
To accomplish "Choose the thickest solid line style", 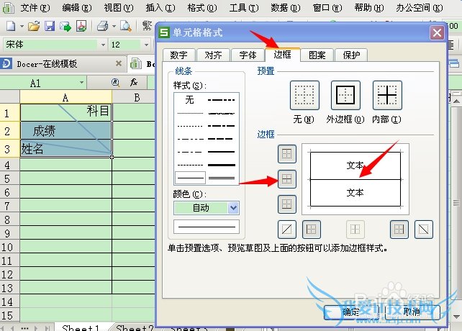I will pyautogui.click(x=222, y=165).
